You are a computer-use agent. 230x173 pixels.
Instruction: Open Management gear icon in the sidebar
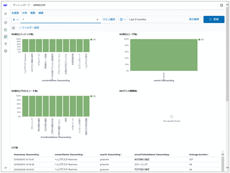[x=5, y=51]
